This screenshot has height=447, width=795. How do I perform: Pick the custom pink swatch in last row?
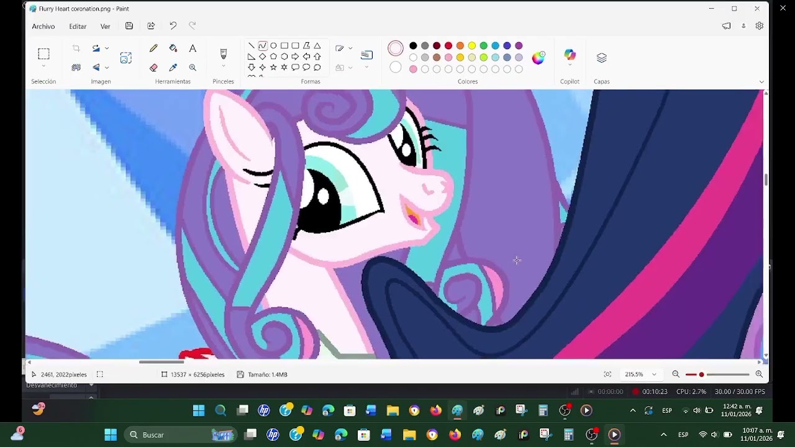pyautogui.click(x=413, y=69)
